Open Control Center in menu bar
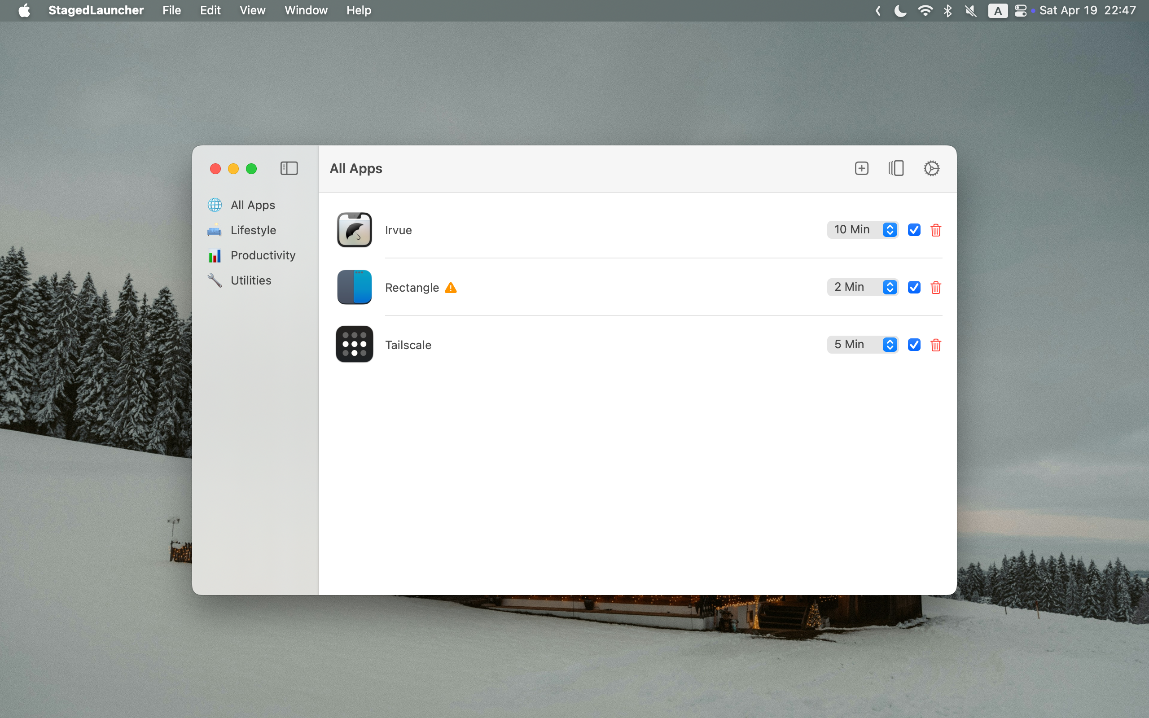Screen dimensions: 1149x718 pos(1020,10)
